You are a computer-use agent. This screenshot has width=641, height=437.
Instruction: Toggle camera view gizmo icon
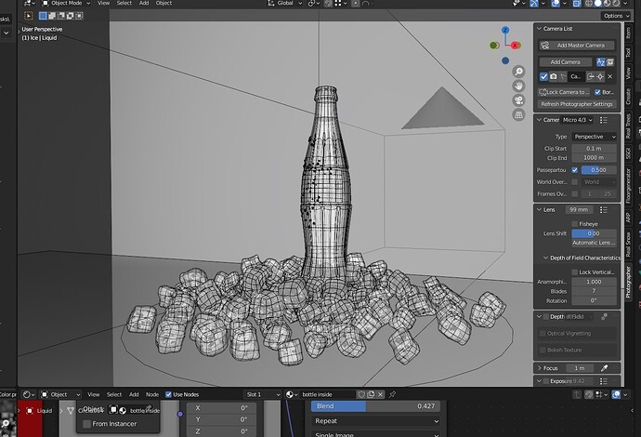click(518, 100)
